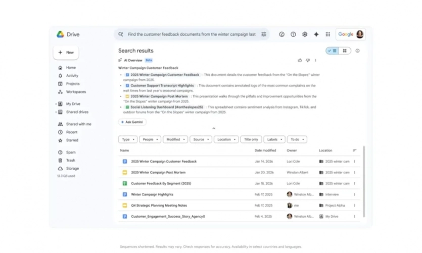
Task: Open the Google apps grid
Action: pyautogui.click(x=328, y=34)
